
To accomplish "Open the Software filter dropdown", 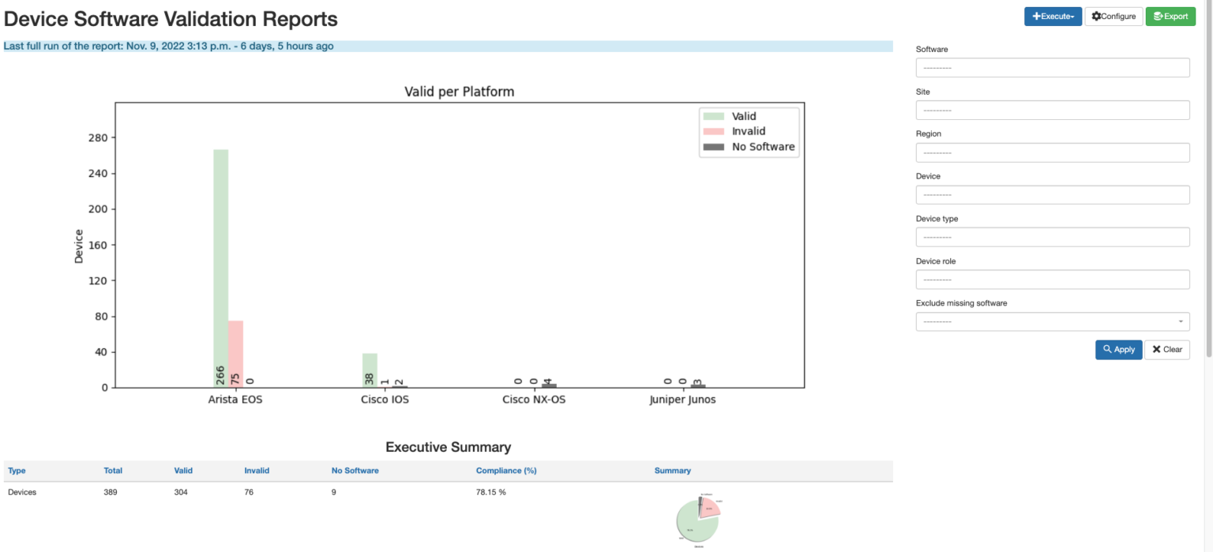I will coord(1052,67).
